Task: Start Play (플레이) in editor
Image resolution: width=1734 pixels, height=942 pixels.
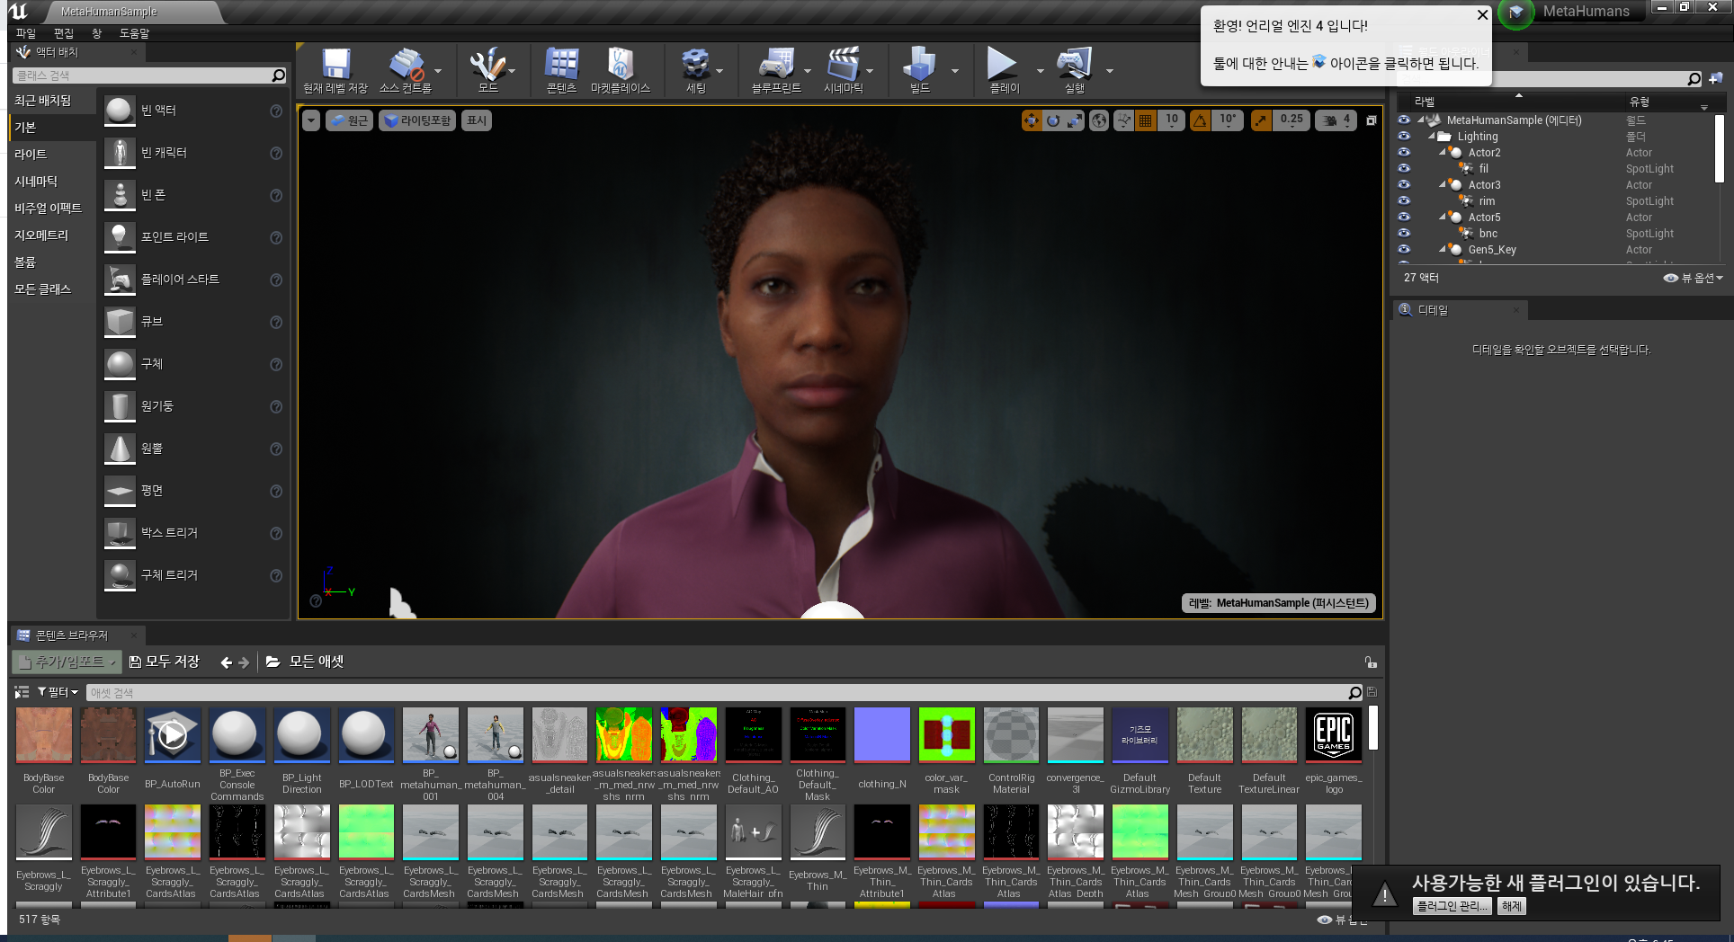Action: point(1004,70)
